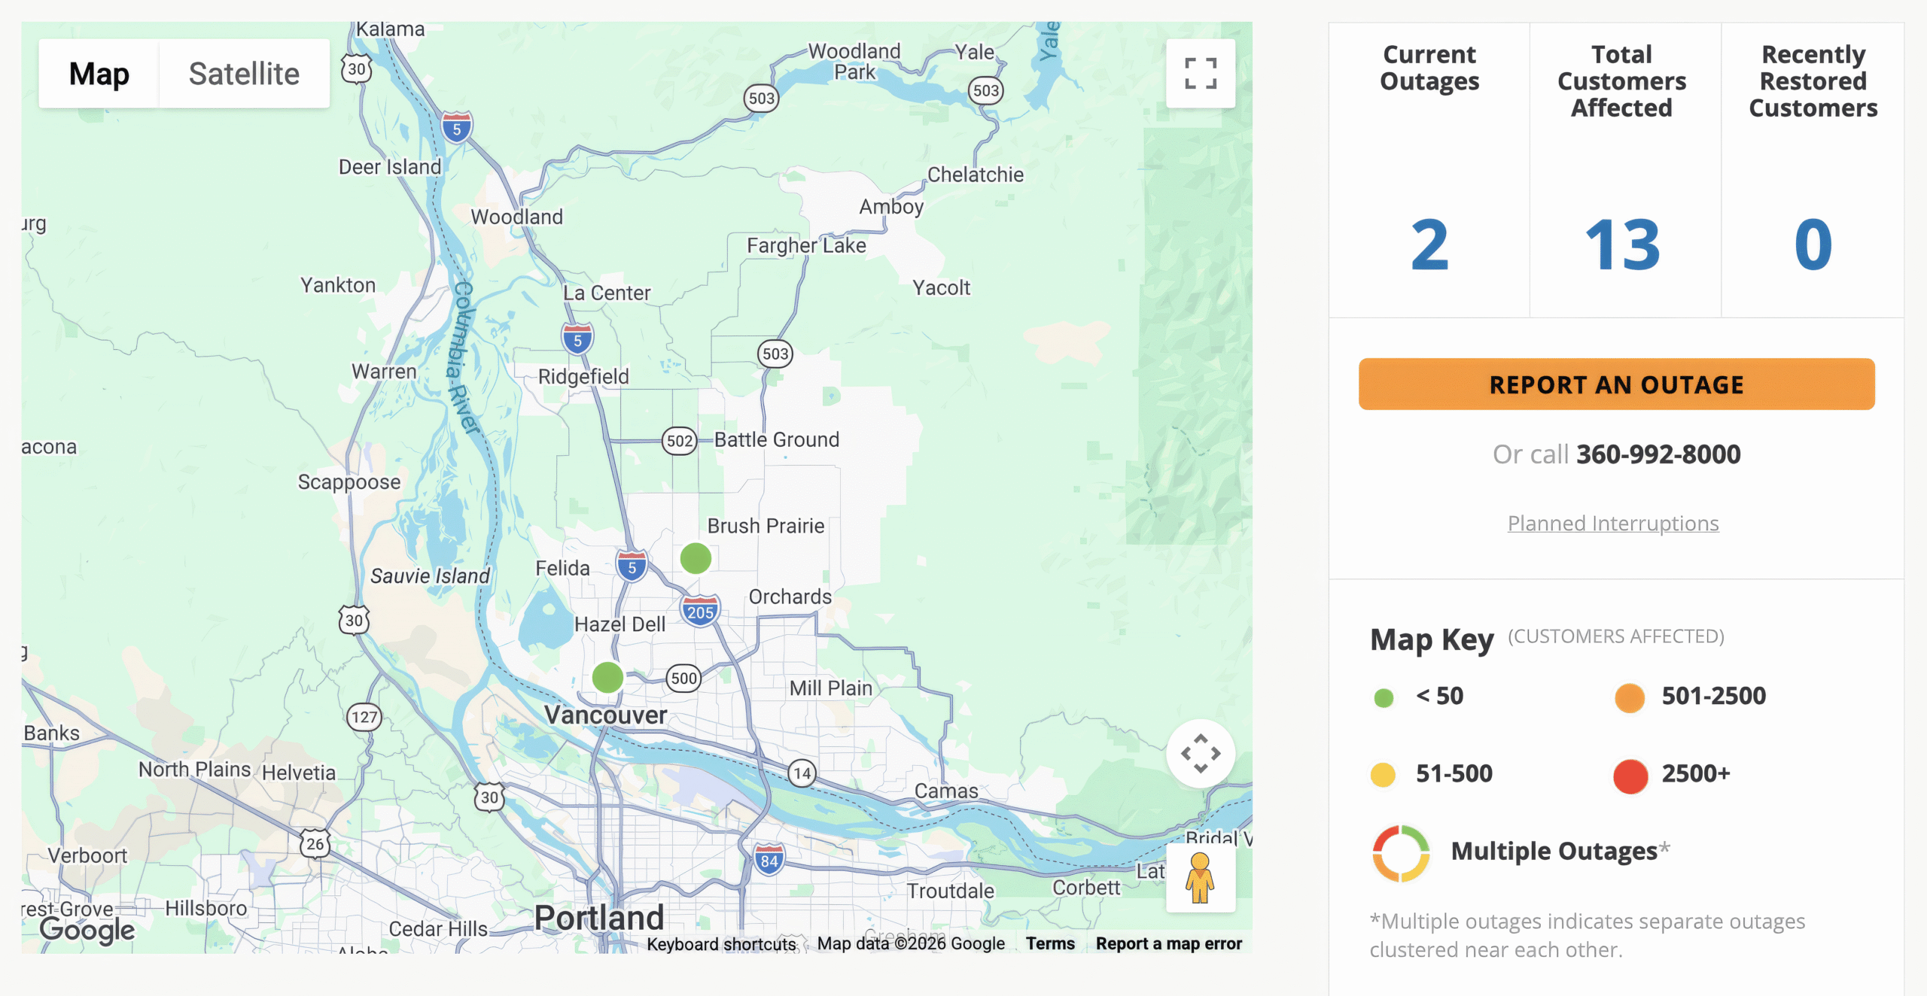
Task: Select the green outage marker near Vancouver
Action: [x=607, y=677]
